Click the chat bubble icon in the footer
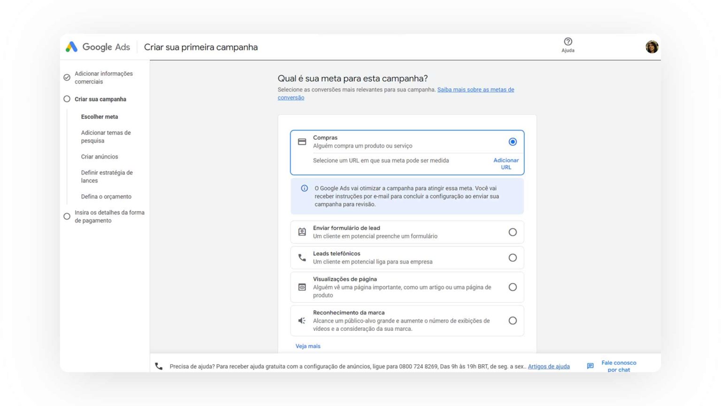721x406 pixels. (590, 366)
